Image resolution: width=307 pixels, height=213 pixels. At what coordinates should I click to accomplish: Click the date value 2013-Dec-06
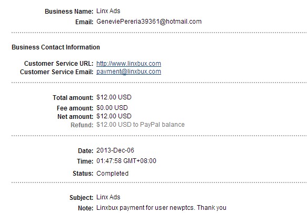coord(115,150)
